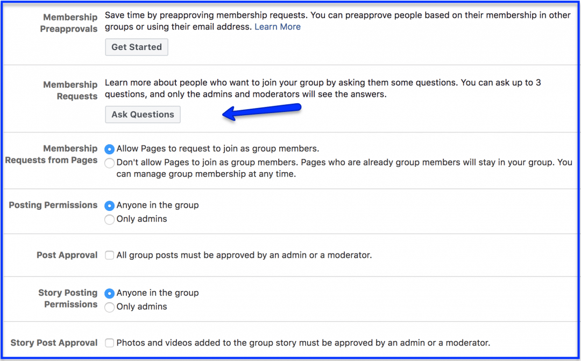
Task: Open the Learn More link
Action: (277, 26)
